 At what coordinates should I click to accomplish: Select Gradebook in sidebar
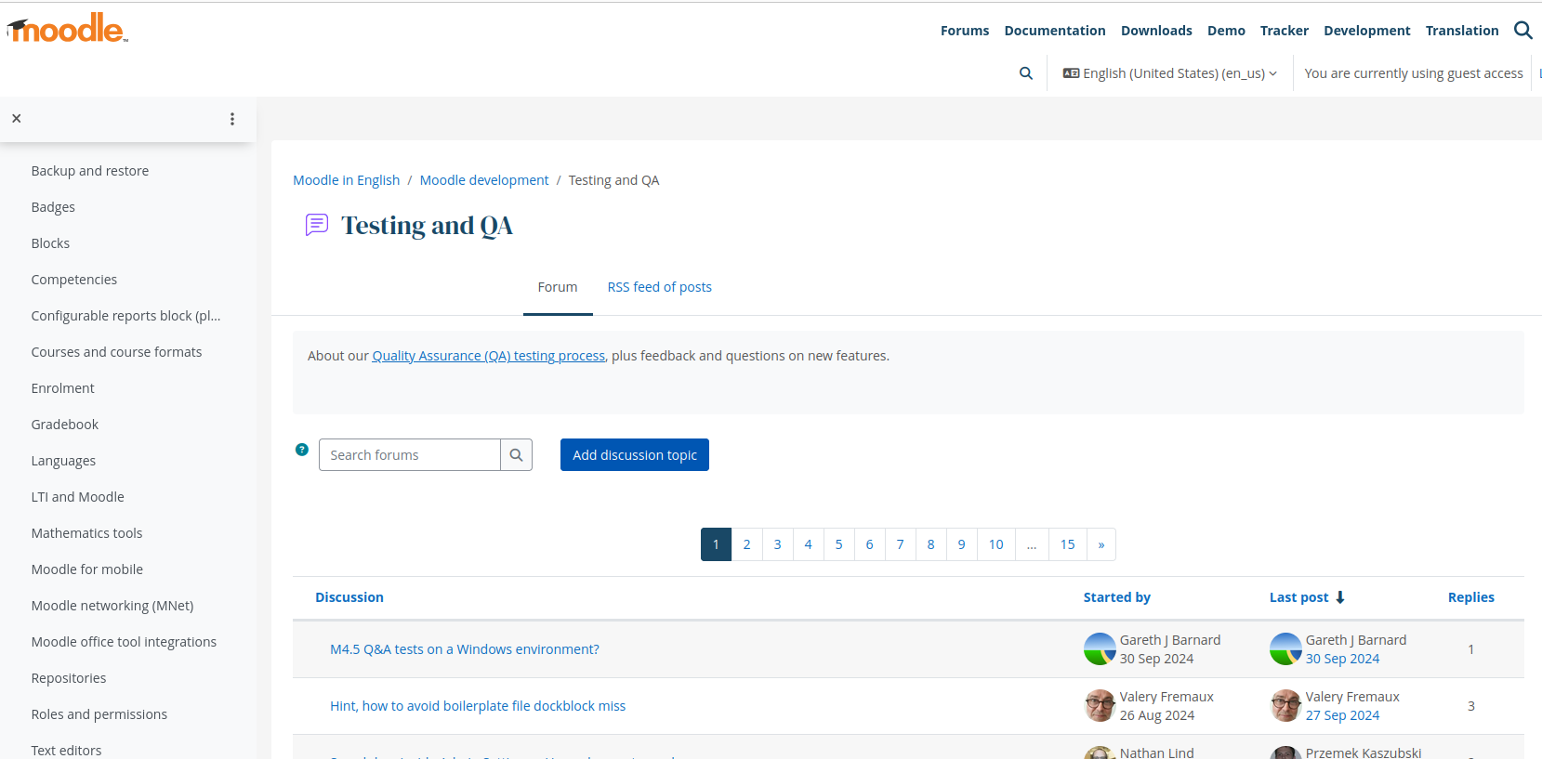click(x=64, y=425)
